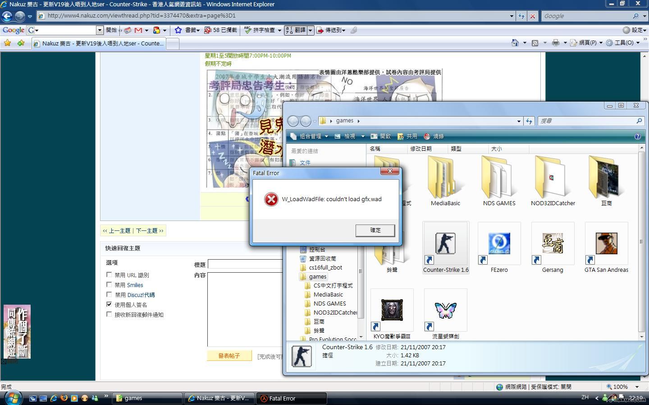
Task: Select the butterfly game shortcut icon
Action: pos(445,310)
